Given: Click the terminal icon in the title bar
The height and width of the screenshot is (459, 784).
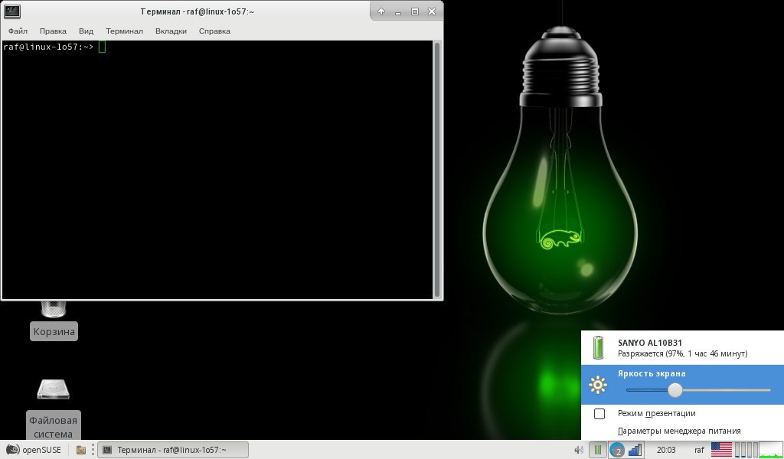Looking at the screenshot, I should coord(12,11).
